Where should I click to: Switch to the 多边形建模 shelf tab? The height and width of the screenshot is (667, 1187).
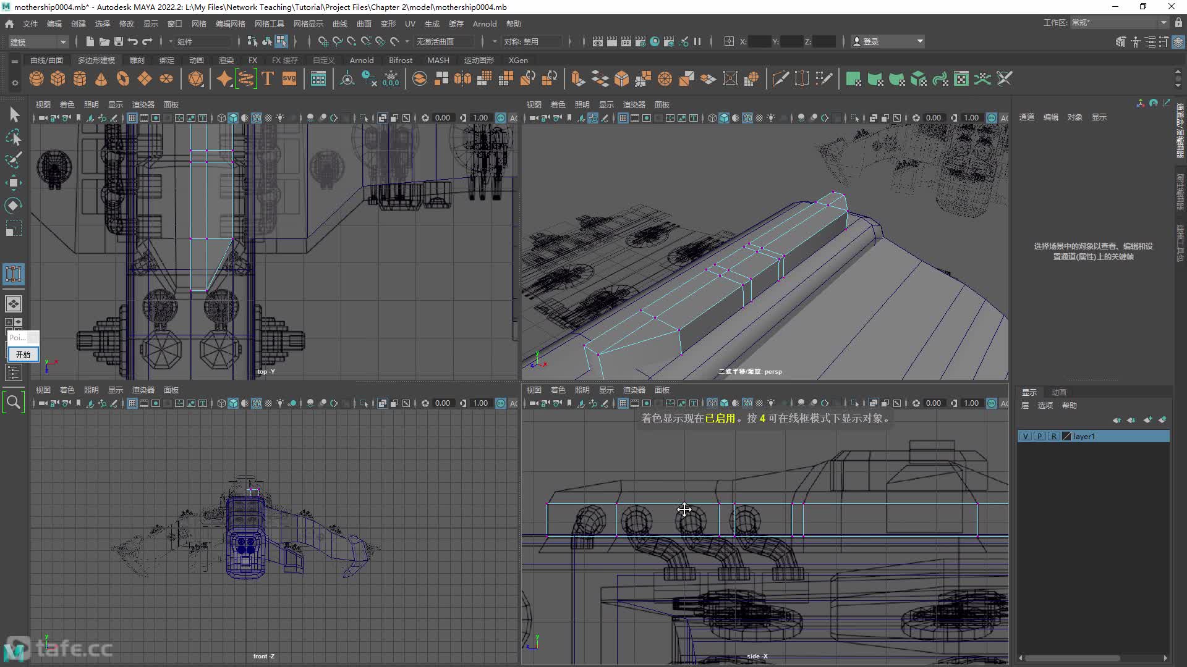96,60
